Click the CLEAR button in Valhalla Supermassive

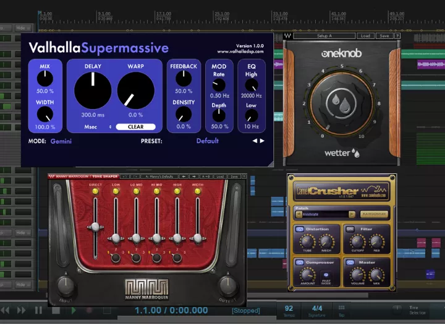pyautogui.click(x=135, y=127)
